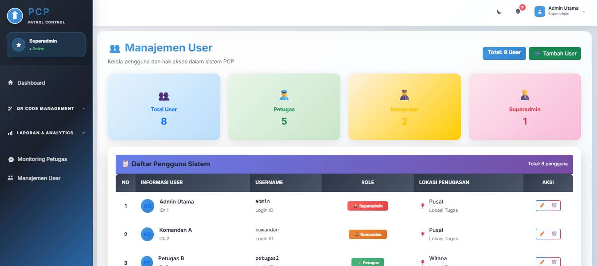Toggle dark mode with the moon icon
The height and width of the screenshot is (266, 597).
click(x=499, y=12)
